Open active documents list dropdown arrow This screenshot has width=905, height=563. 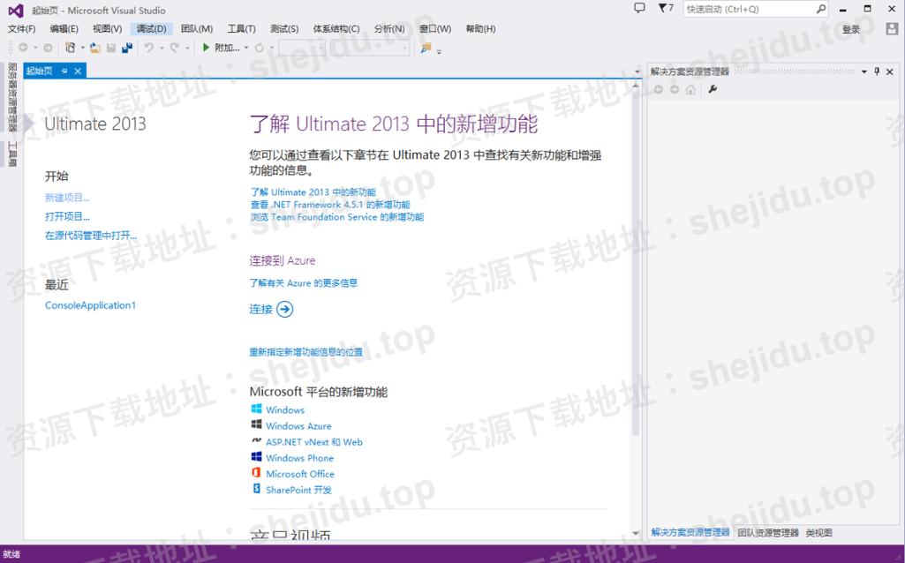[x=637, y=71]
